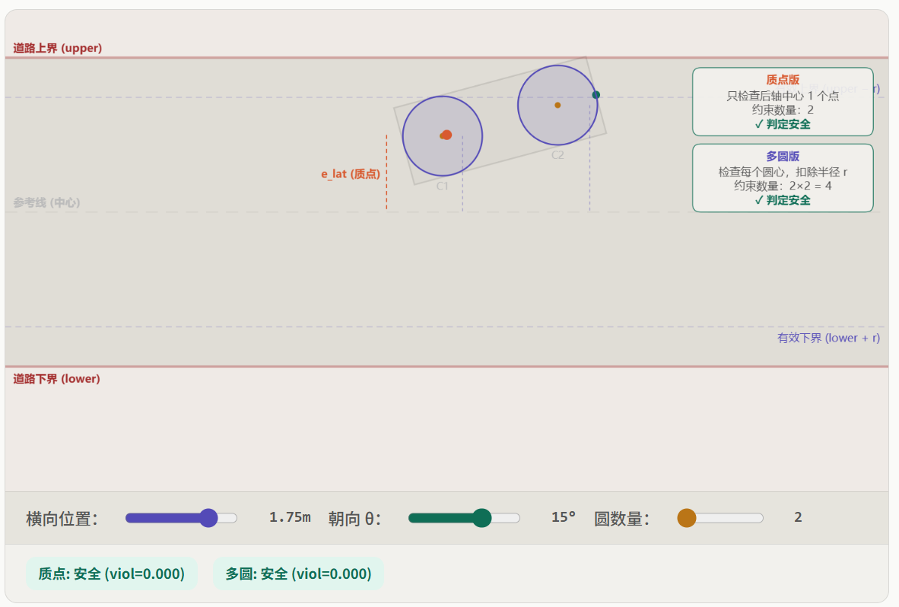Click the 道路上界 (upper) label
This screenshot has height=607, width=899.
tap(57, 48)
